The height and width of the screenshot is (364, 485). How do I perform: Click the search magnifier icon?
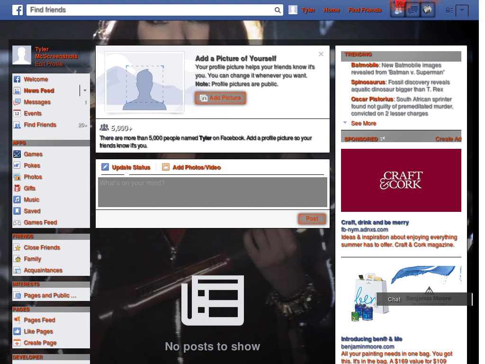click(x=278, y=10)
